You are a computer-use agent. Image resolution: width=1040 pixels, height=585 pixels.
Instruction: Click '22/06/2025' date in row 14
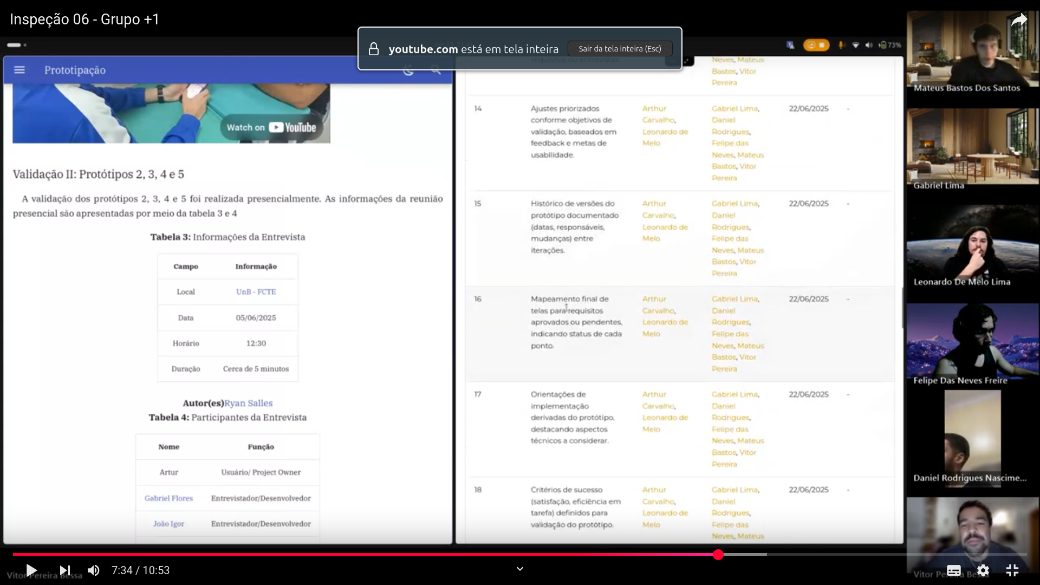(x=809, y=108)
